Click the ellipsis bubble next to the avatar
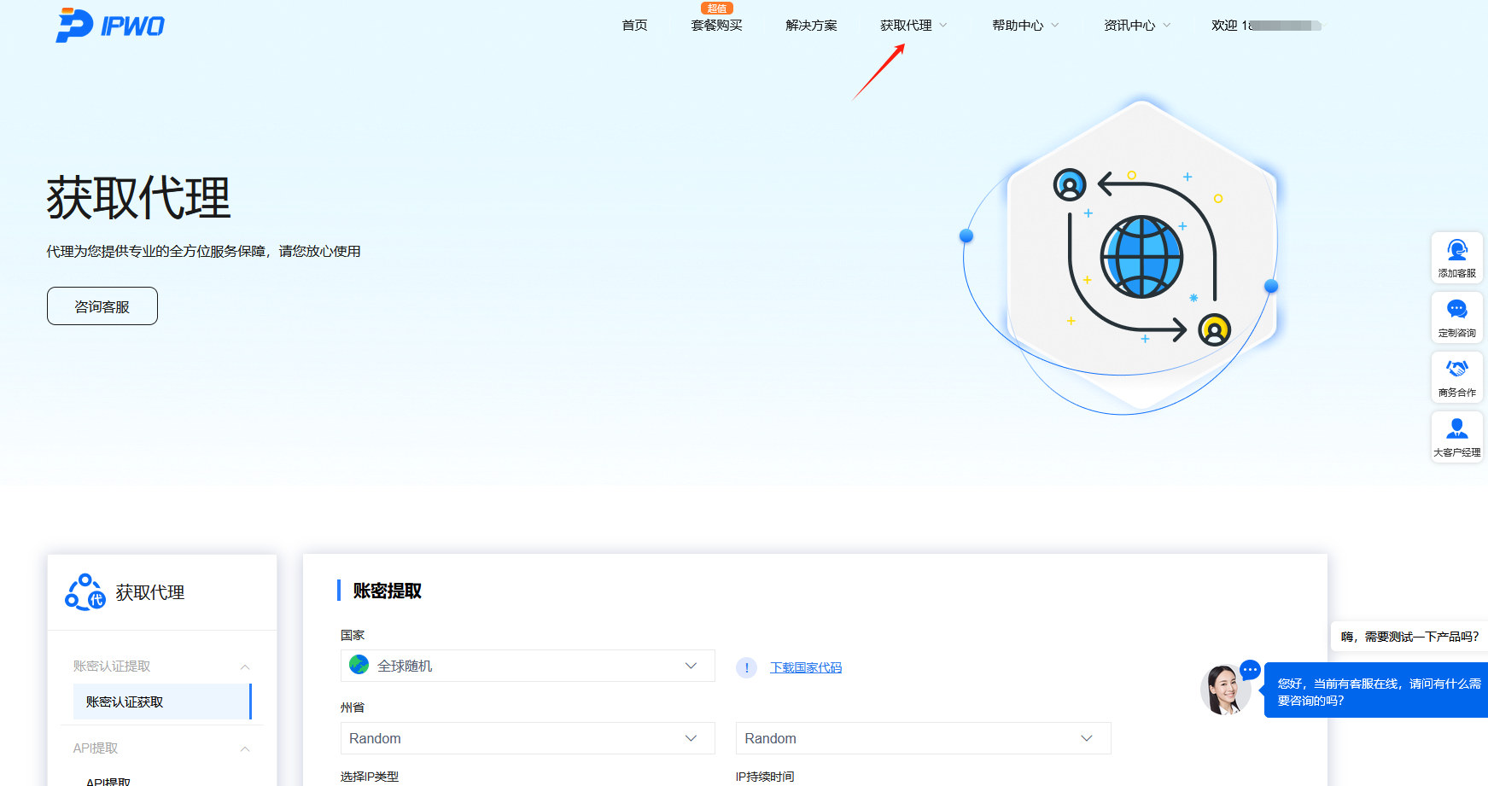This screenshot has width=1488, height=786. 1249,671
